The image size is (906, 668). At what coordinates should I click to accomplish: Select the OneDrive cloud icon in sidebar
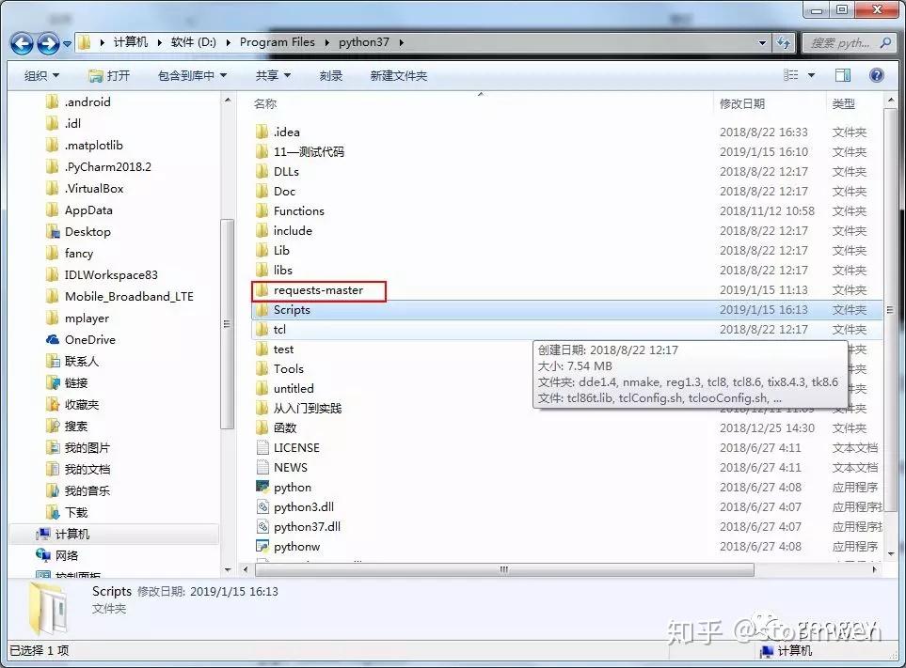pyautogui.click(x=53, y=340)
